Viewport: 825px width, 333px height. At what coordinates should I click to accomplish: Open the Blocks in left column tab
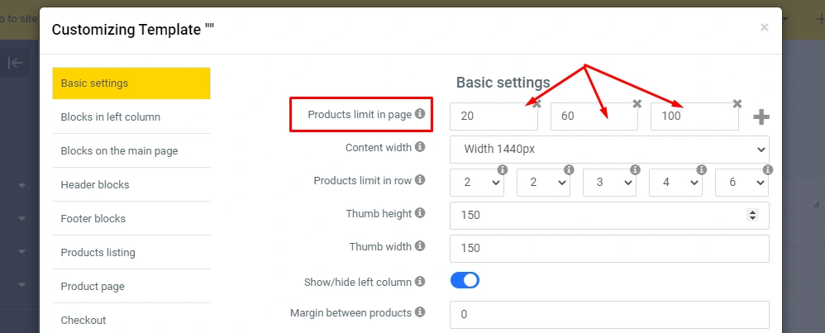(131, 117)
